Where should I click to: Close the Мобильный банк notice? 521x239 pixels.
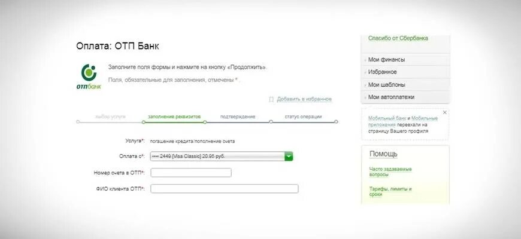click(444, 113)
